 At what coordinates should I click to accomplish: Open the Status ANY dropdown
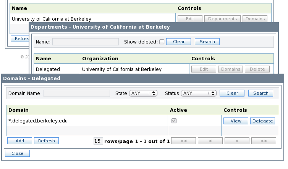(199, 93)
